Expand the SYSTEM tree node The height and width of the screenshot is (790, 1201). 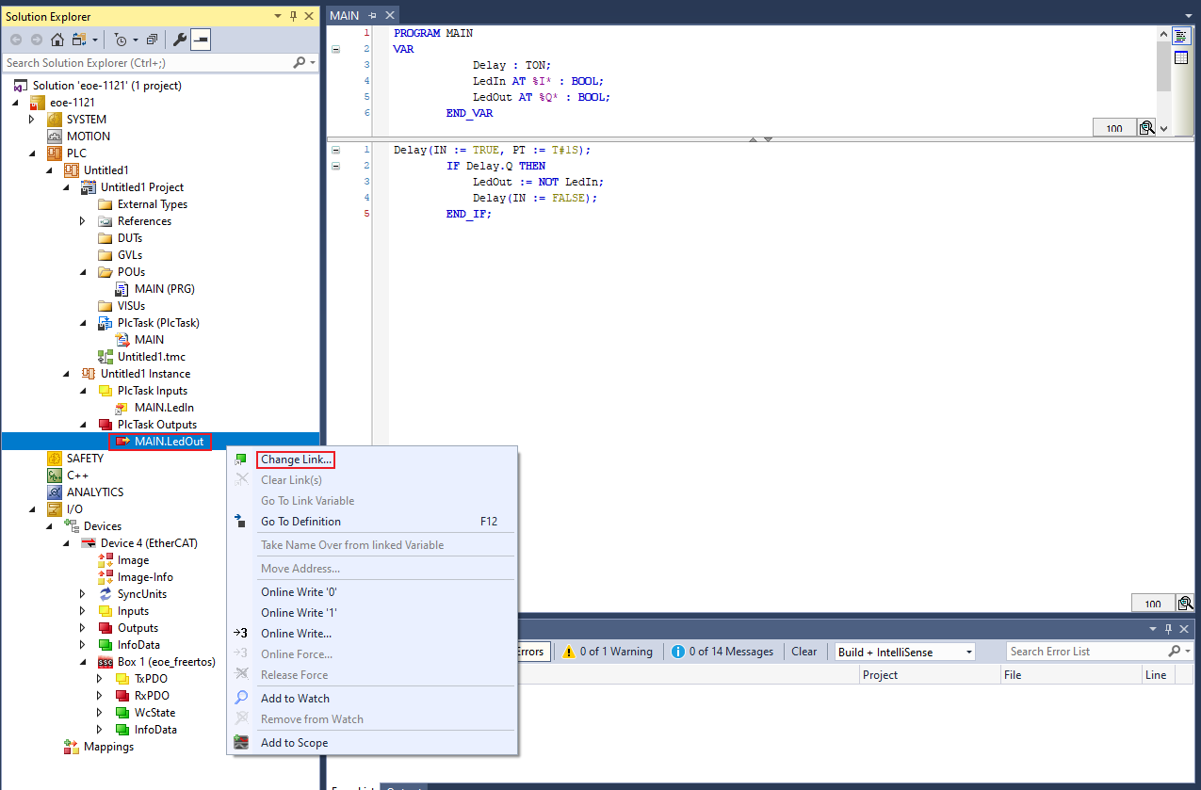click(x=32, y=120)
